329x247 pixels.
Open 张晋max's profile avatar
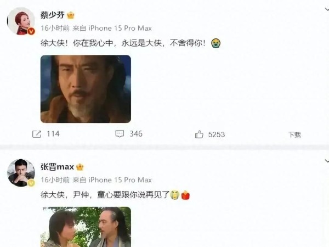pos(21,173)
